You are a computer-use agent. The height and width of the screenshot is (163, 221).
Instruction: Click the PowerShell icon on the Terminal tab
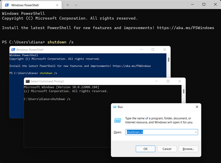(x=6, y=5)
